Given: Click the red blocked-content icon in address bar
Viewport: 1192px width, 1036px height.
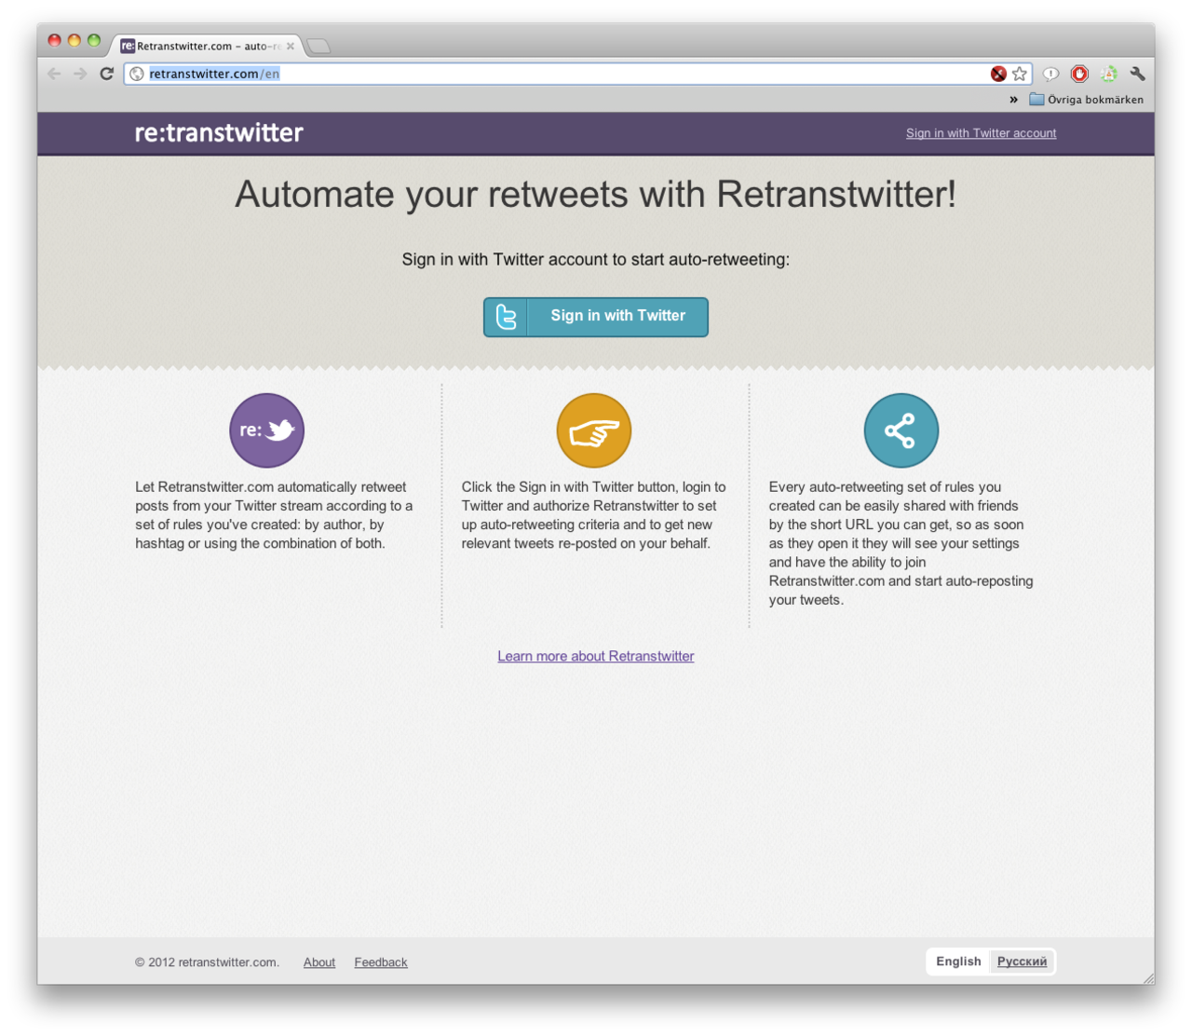Looking at the screenshot, I should (998, 74).
